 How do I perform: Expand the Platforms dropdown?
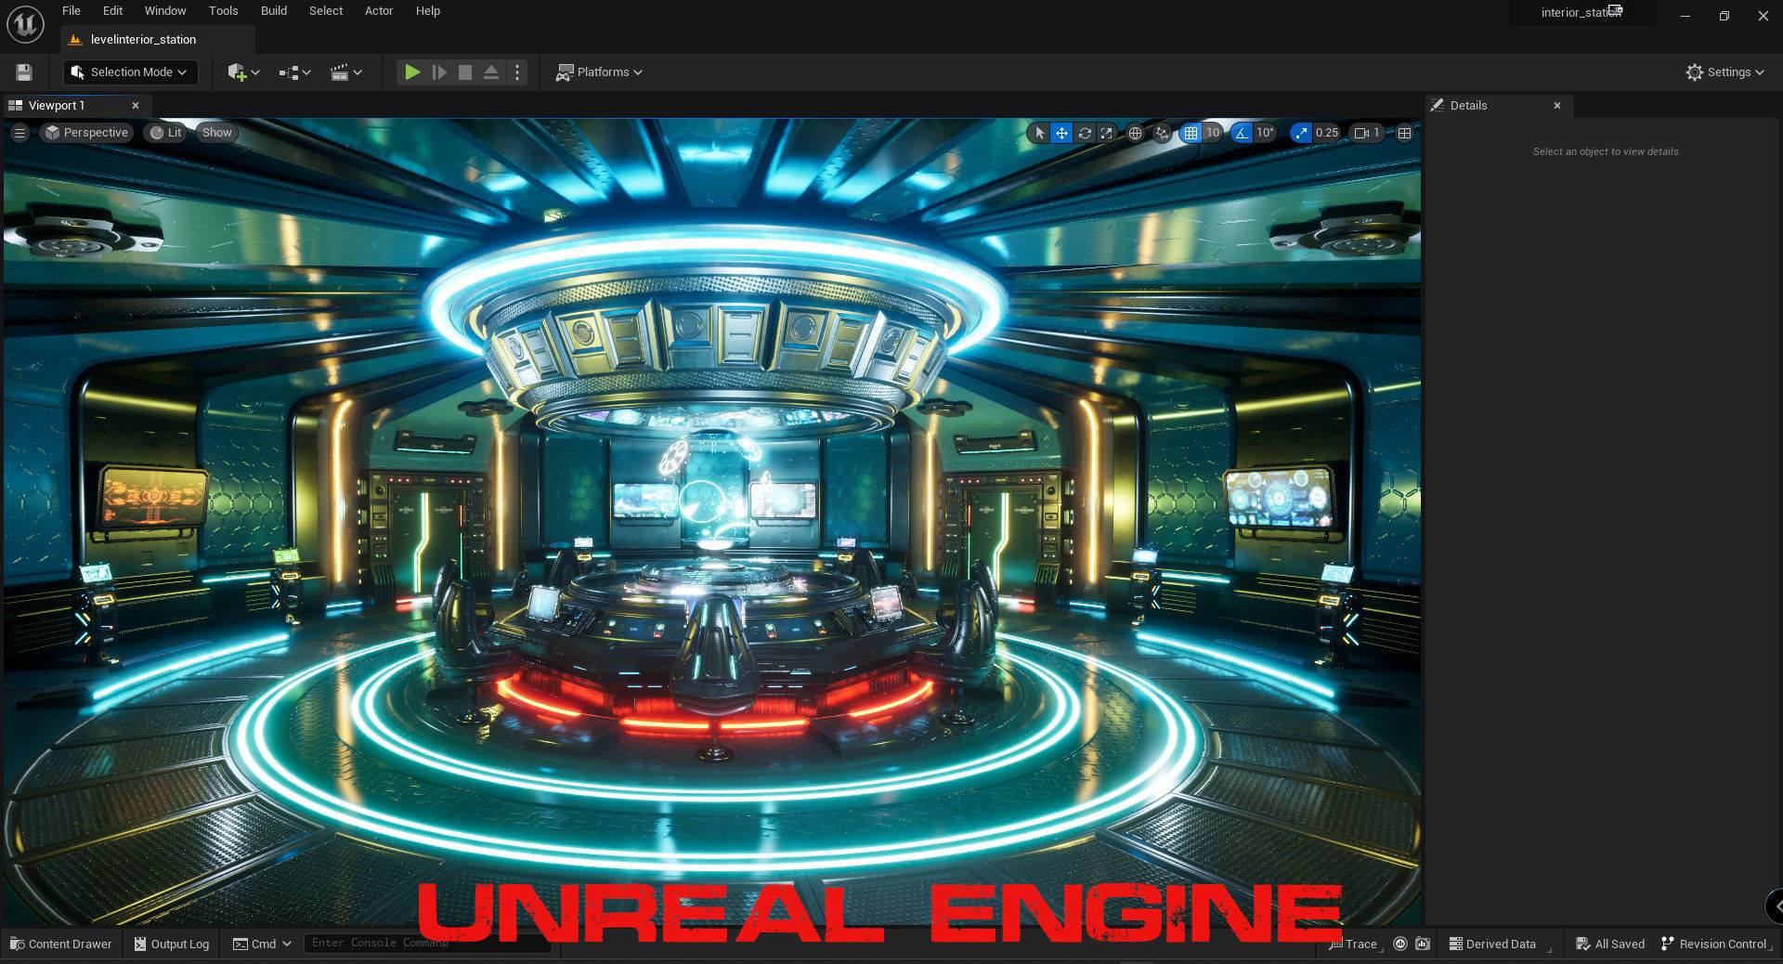click(x=599, y=72)
